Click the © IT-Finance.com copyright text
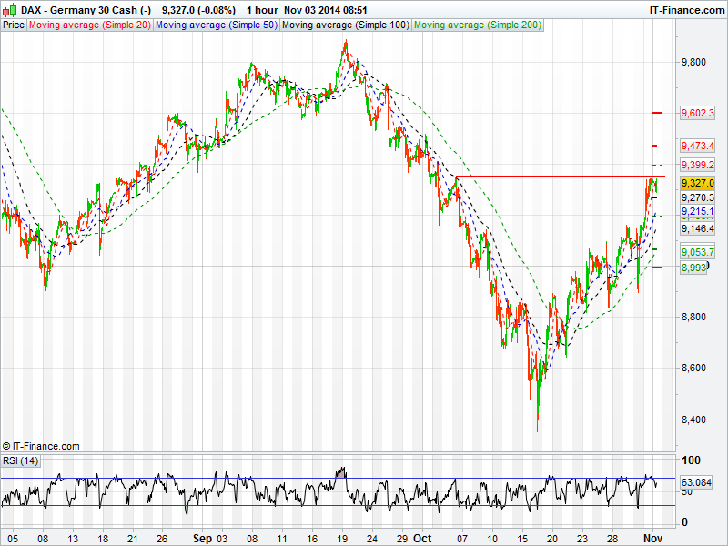728x546 pixels. [41, 446]
